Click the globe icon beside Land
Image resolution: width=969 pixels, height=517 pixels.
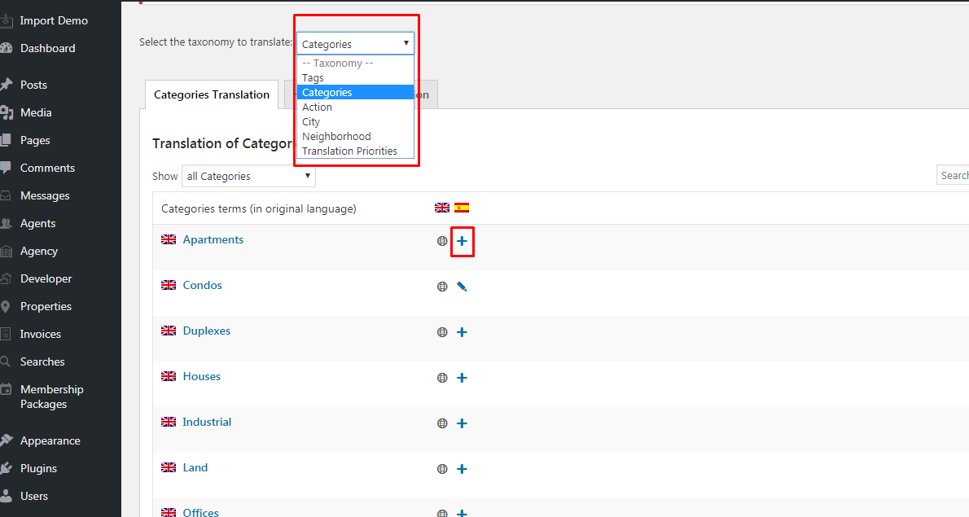point(442,469)
